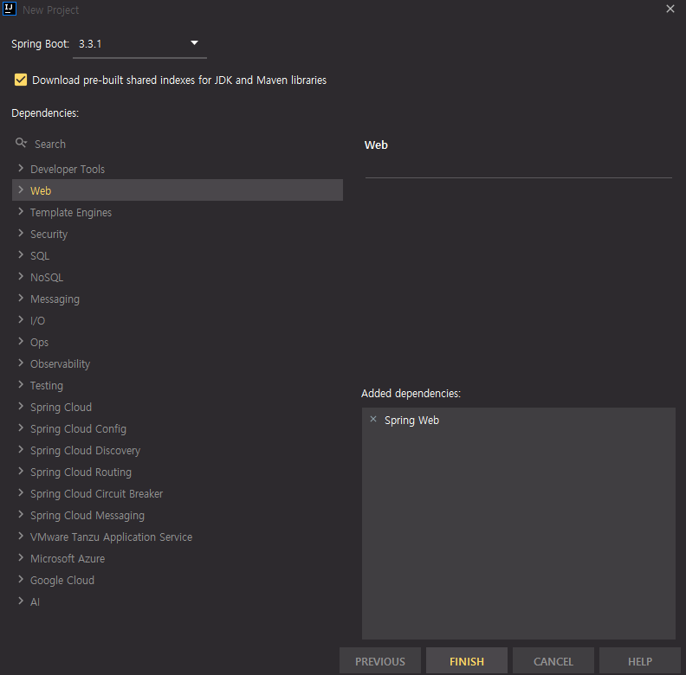This screenshot has width=686, height=675.
Task: Close the New Project dialog
Action: tap(670, 10)
